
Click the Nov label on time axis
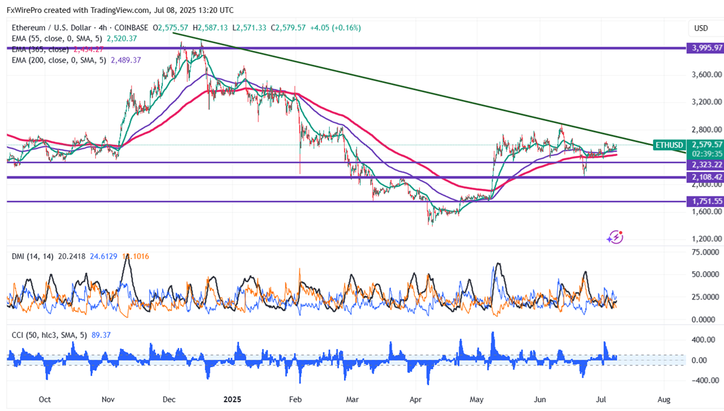108,399
